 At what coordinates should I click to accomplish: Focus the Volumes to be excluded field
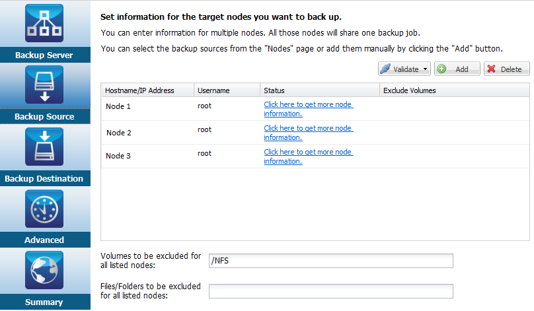click(330, 261)
